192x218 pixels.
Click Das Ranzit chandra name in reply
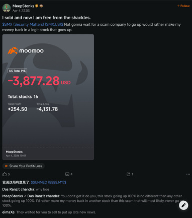pos(43,196)
